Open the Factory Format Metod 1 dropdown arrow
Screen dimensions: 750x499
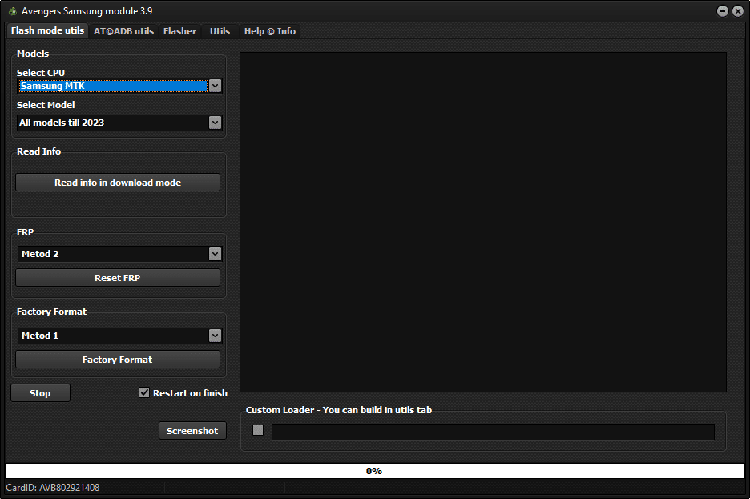coord(216,336)
